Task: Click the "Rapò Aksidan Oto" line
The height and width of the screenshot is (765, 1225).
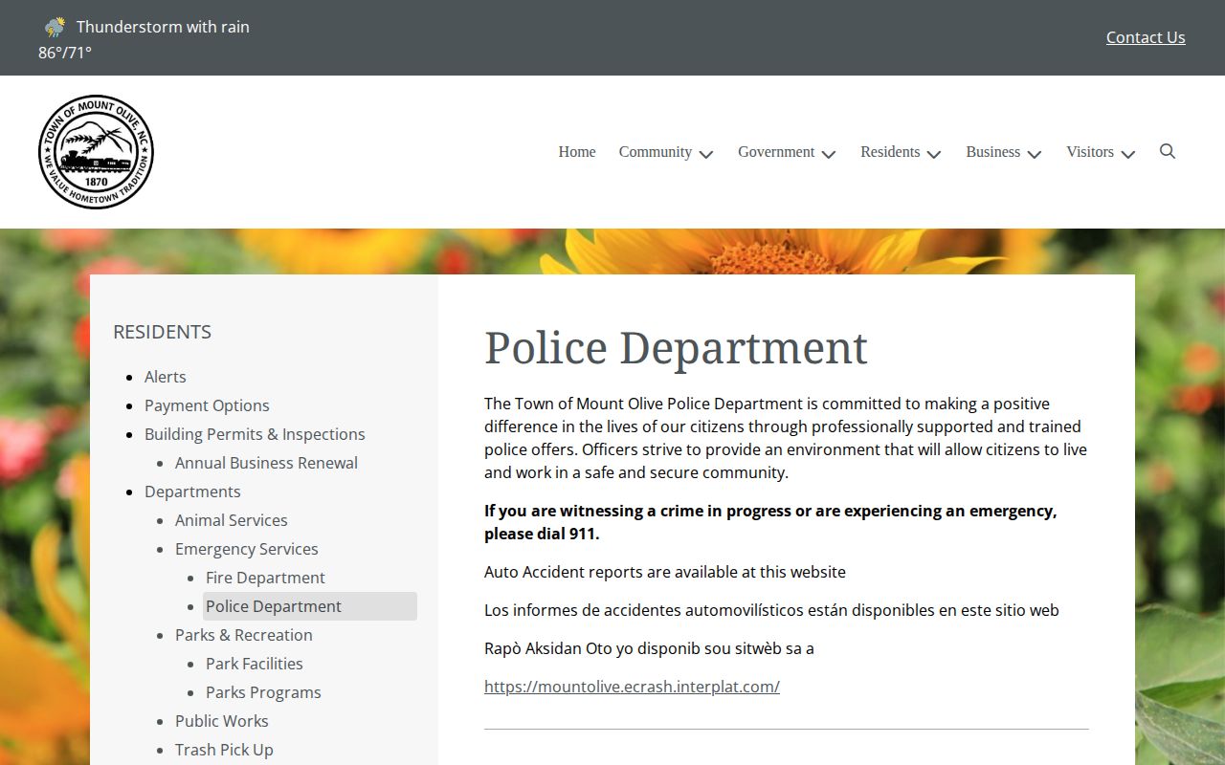Action: [649, 648]
